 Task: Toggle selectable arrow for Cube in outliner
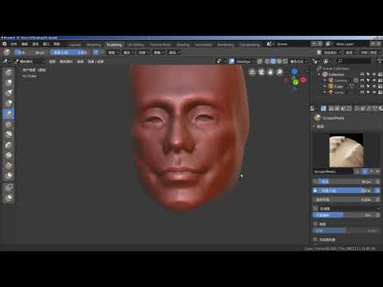pyautogui.click(x=369, y=86)
